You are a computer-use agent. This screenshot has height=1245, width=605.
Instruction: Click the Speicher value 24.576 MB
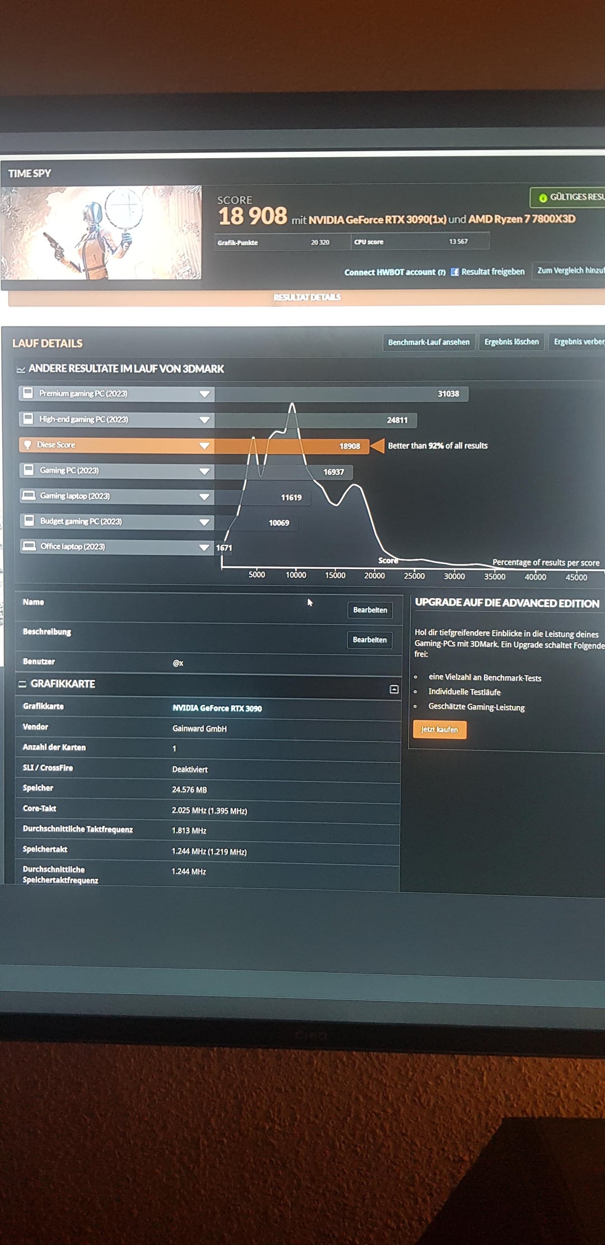(x=189, y=790)
